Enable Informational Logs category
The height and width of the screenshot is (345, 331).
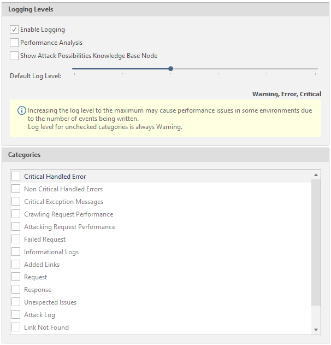point(16,252)
